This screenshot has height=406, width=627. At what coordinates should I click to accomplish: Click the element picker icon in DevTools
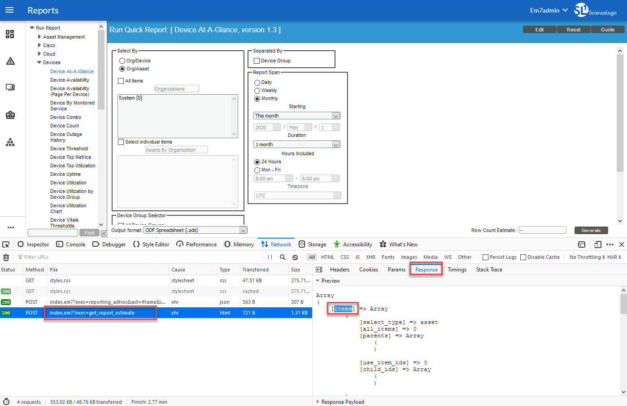(6, 244)
